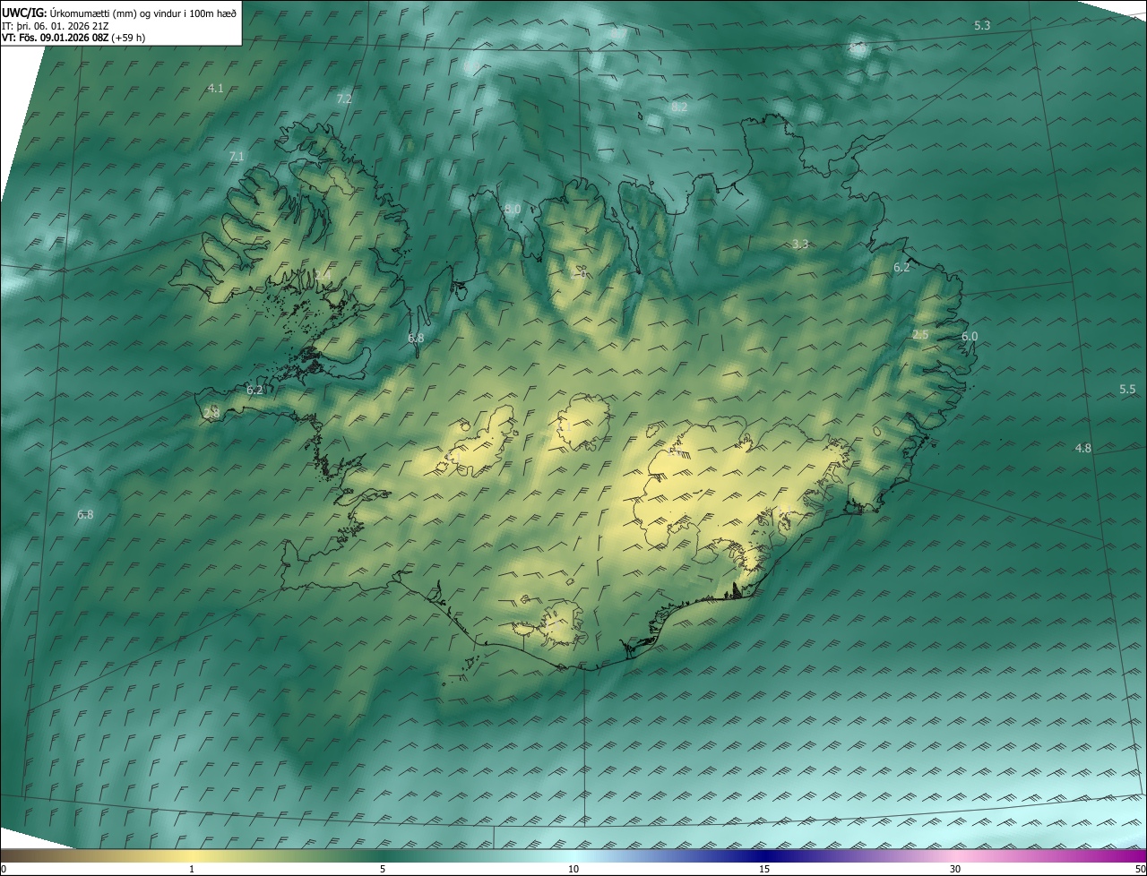Select the 10 tick on the color scale
Screen dimensions: 1147x876
tap(573, 869)
